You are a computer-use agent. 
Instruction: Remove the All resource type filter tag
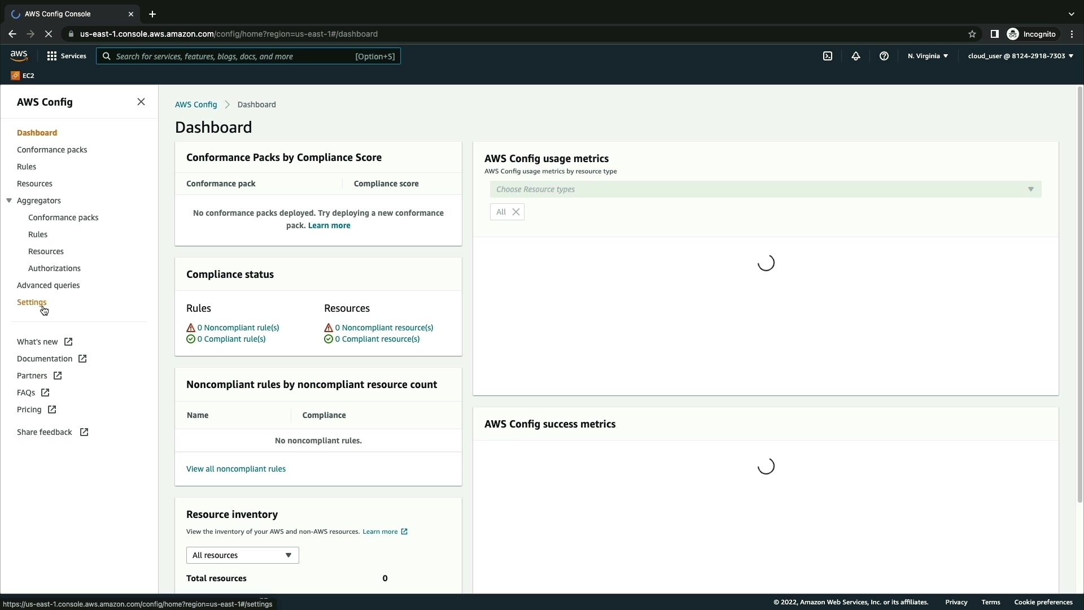(515, 212)
